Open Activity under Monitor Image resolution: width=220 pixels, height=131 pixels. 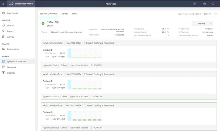tap(11, 37)
